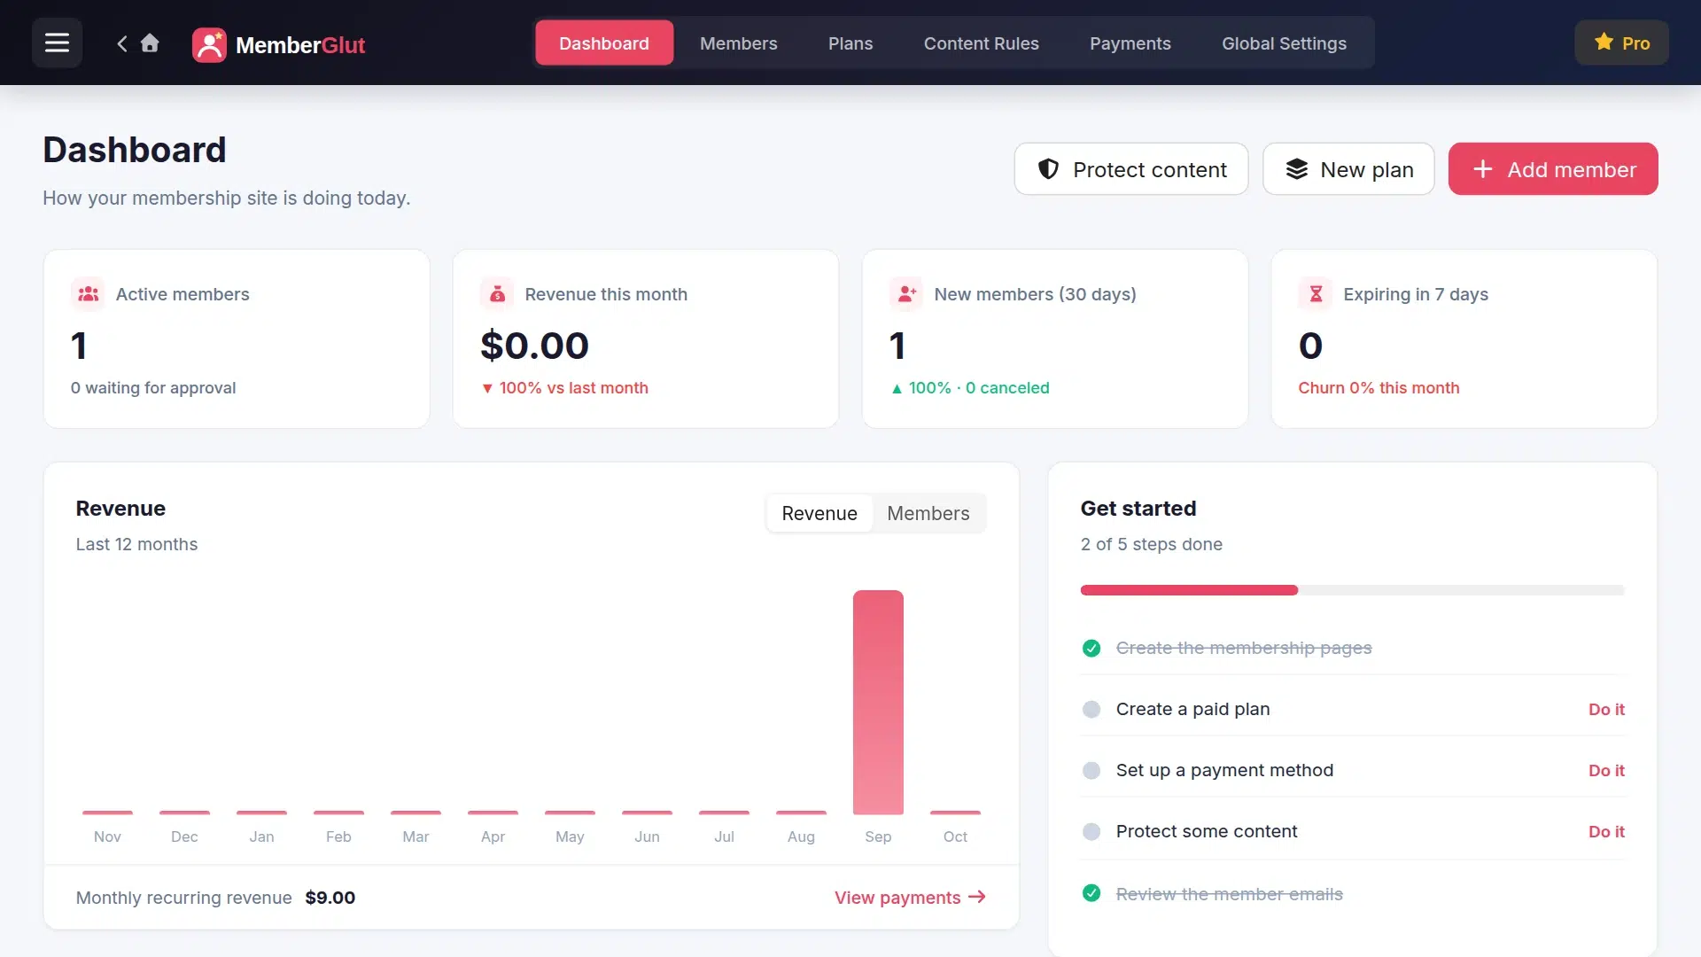The width and height of the screenshot is (1701, 957).
Task: Click the circle beside Set up a payment method
Action: [1091, 770]
